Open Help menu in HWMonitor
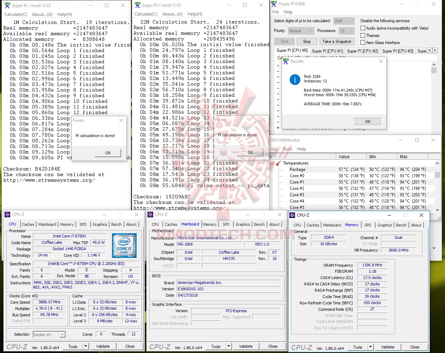 (x=301, y=149)
